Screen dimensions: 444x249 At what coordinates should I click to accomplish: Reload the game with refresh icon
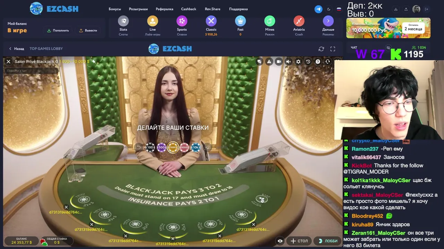coord(321,49)
